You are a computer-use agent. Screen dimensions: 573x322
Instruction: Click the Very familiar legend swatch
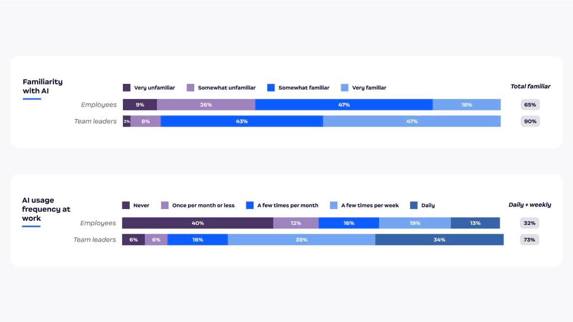(x=345, y=88)
